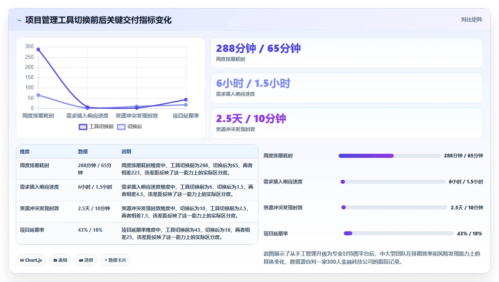Click the 6小时 / 1.5小时 data card
Viewport: 499px width, 282px height.
(x=347, y=88)
